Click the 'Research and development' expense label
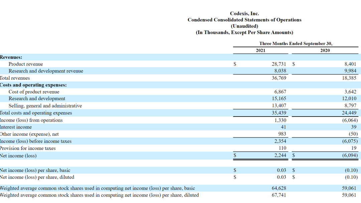 37,98
